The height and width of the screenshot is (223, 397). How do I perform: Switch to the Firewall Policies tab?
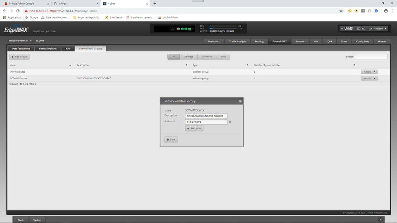point(48,48)
